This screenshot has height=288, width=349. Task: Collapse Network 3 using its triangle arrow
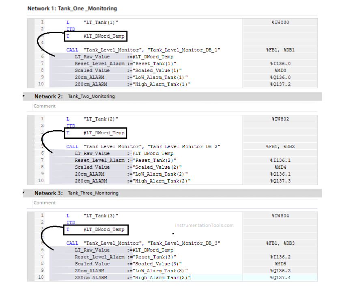(24, 193)
